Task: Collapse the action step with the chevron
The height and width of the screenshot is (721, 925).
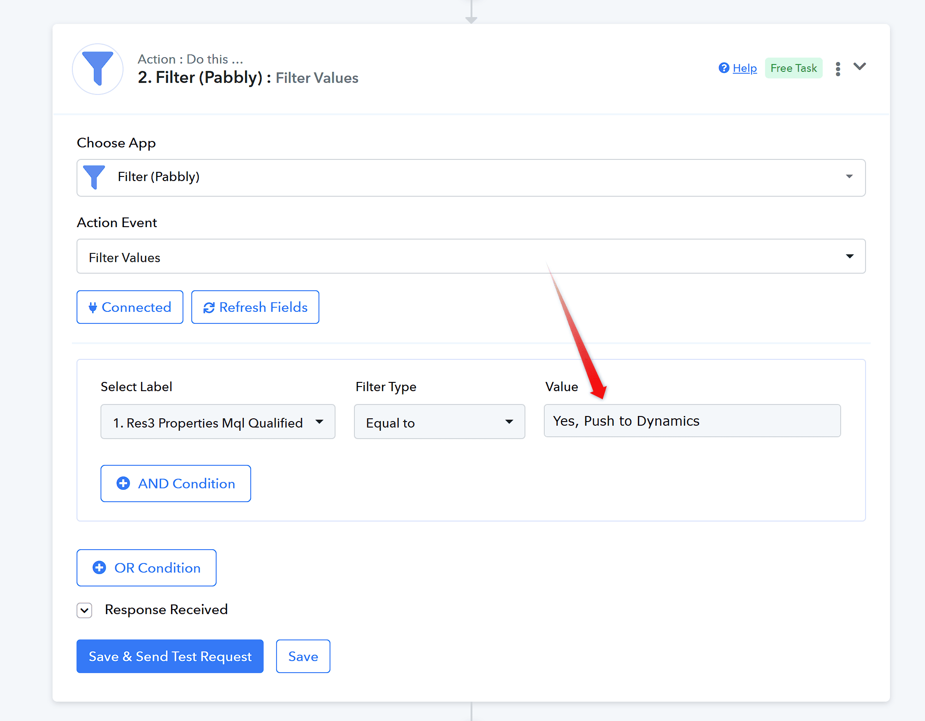Action: point(860,66)
